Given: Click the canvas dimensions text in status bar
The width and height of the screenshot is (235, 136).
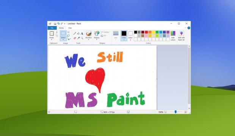Looking at the screenshot, I should pyautogui.click(x=109, y=112).
